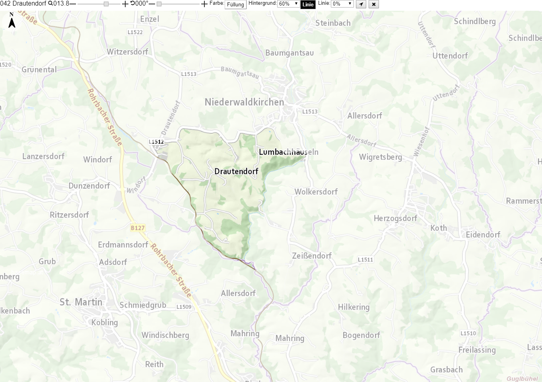Click the Lumbachhäuseln map label
Screen dimensions: 542x382
pyautogui.click(x=289, y=152)
